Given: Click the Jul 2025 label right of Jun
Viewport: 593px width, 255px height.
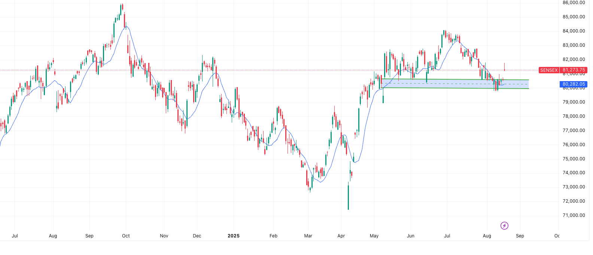Looking at the screenshot, I should [447, 236].
